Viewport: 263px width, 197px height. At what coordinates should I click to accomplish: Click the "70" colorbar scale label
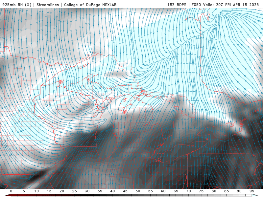pos(188,191)
